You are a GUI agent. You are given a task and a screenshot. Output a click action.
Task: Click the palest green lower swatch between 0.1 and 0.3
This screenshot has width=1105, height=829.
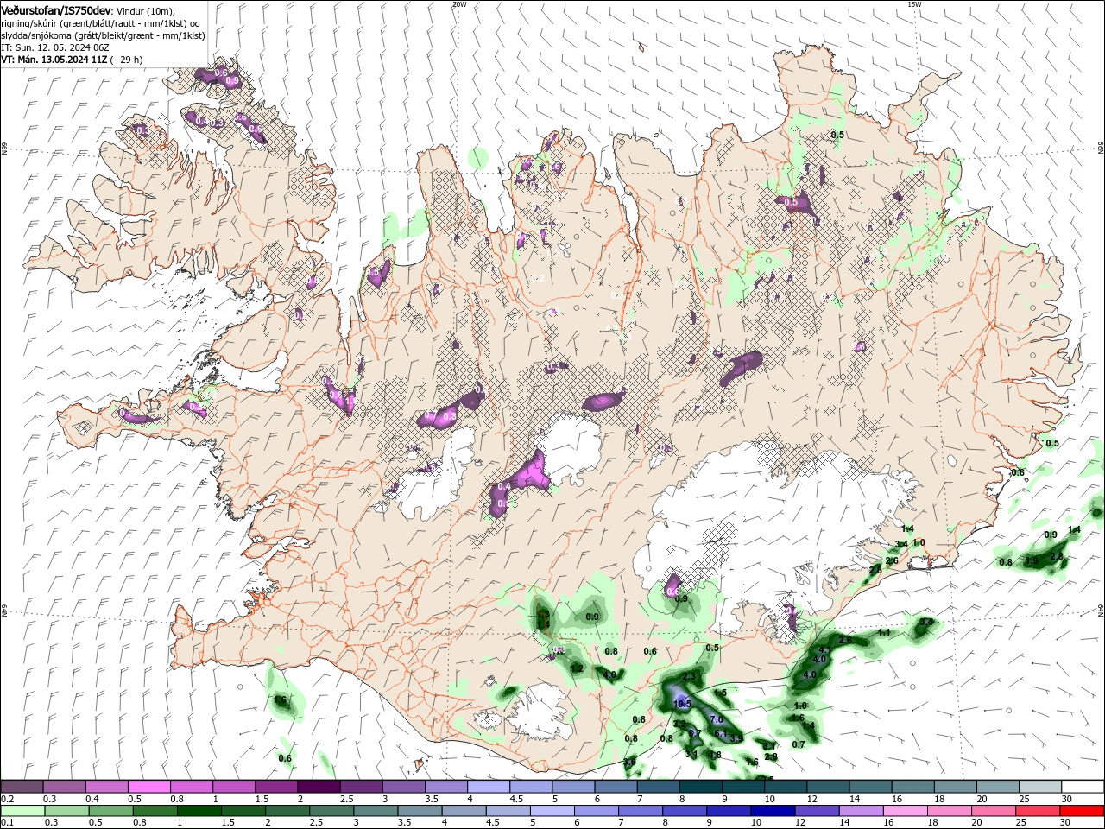click(22, 811)
